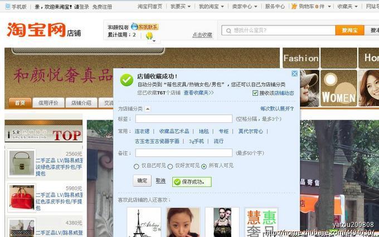Click the seller credit heart icon
This screenshot has width=379, height=237.
coord(149,36)
